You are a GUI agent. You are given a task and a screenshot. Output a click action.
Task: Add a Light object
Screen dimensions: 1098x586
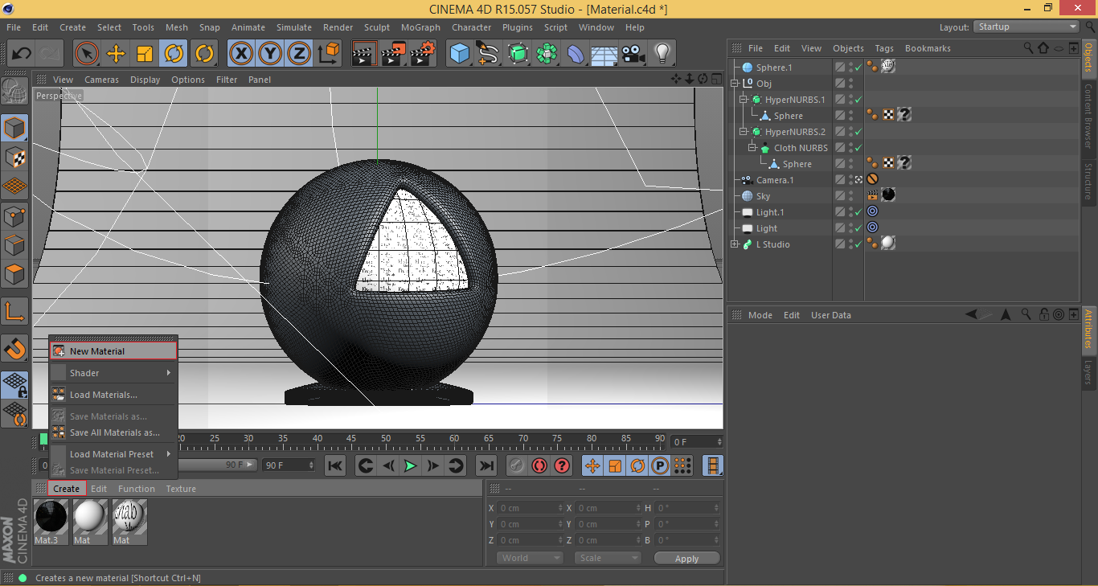[x=662, y=54]
